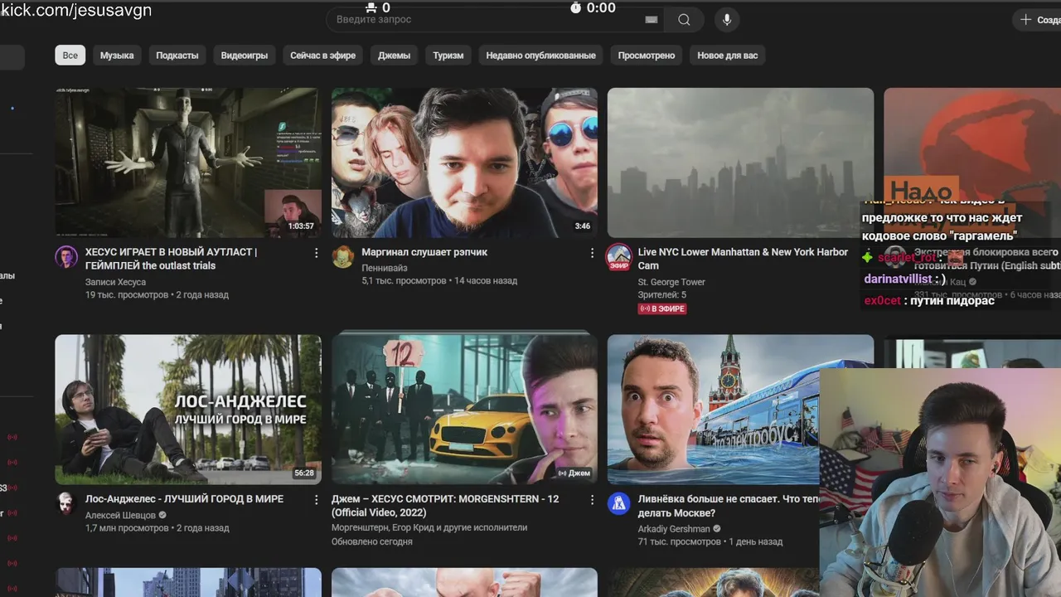Open title Ливнёвка больше не спасает
This screenshot has width=1061, height=597.
tap(728, 506)
